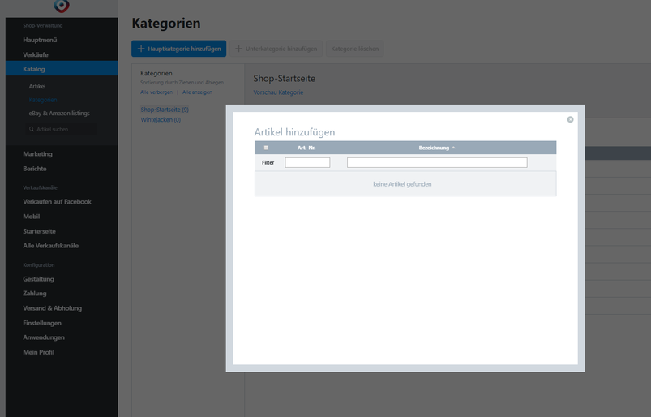Image resolution: width=651 pixels, height=417 pixels.
Task: Open Verkäufe in the sidebar
Action: tap(36, 54)
